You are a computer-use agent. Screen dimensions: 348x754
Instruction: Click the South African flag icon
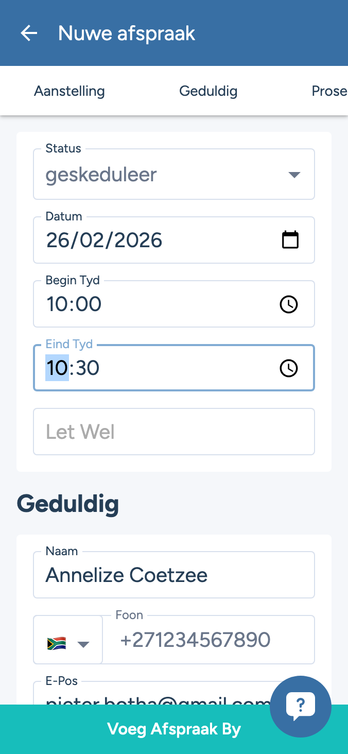(x=56, y=644)
